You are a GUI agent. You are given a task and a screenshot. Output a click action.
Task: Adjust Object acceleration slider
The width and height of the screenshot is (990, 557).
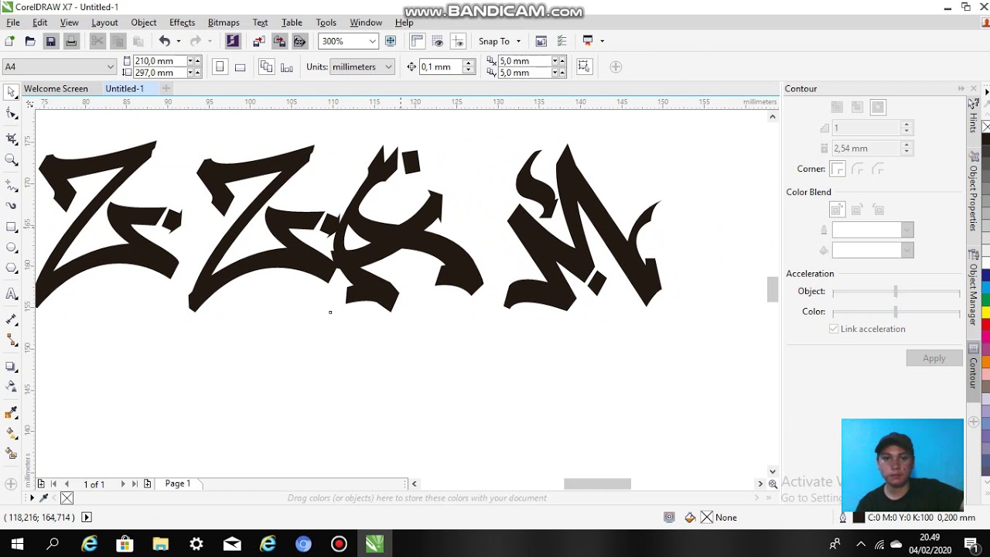[896, 292]
